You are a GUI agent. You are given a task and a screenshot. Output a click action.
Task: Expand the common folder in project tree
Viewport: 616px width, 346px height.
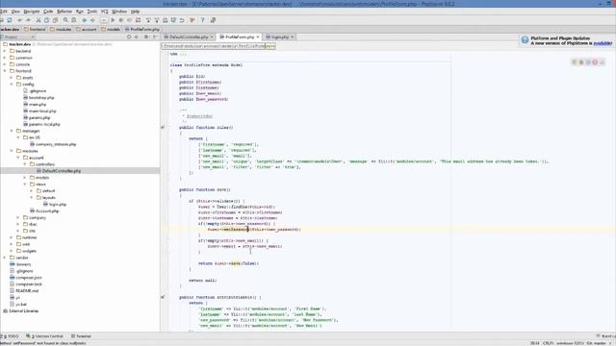point(5,58)
